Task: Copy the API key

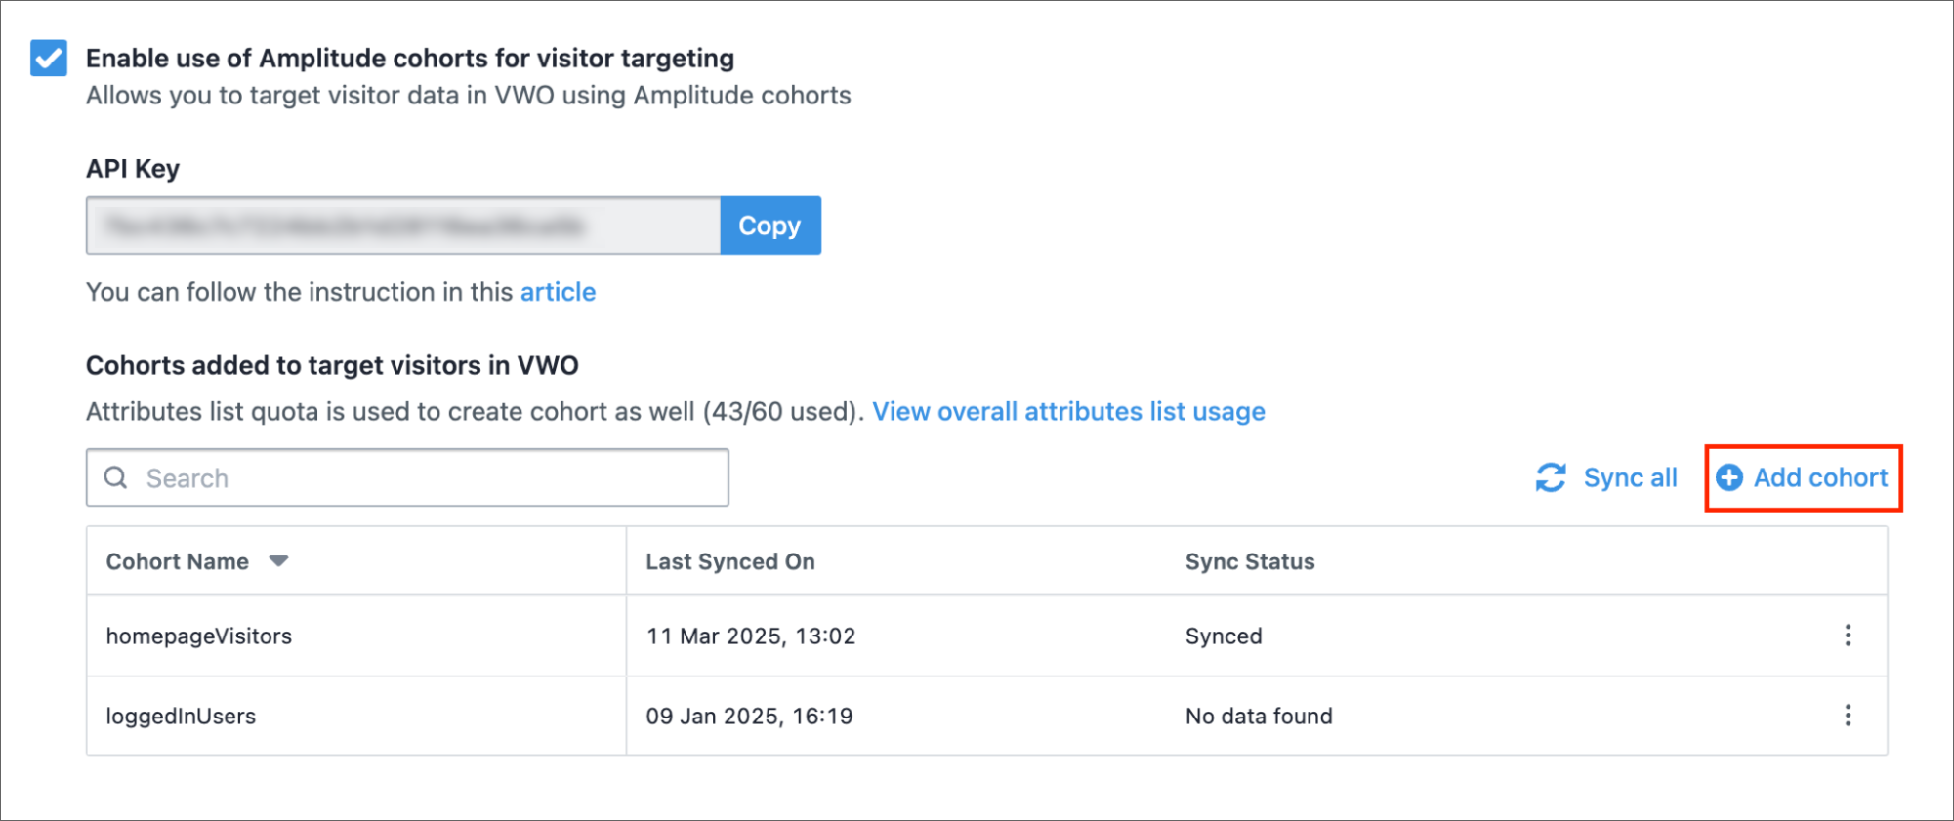Action: tap(770, 226)
